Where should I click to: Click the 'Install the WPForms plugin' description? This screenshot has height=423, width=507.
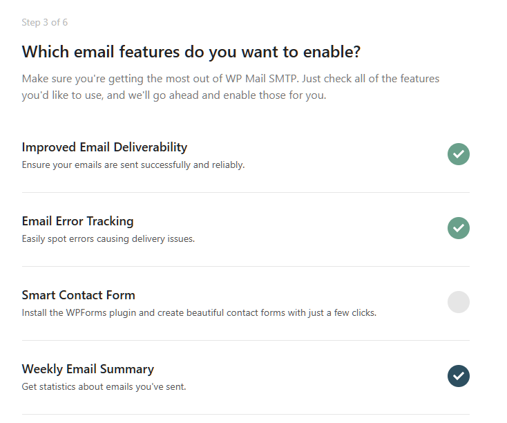pyautogui.click(x=199, y=313)
